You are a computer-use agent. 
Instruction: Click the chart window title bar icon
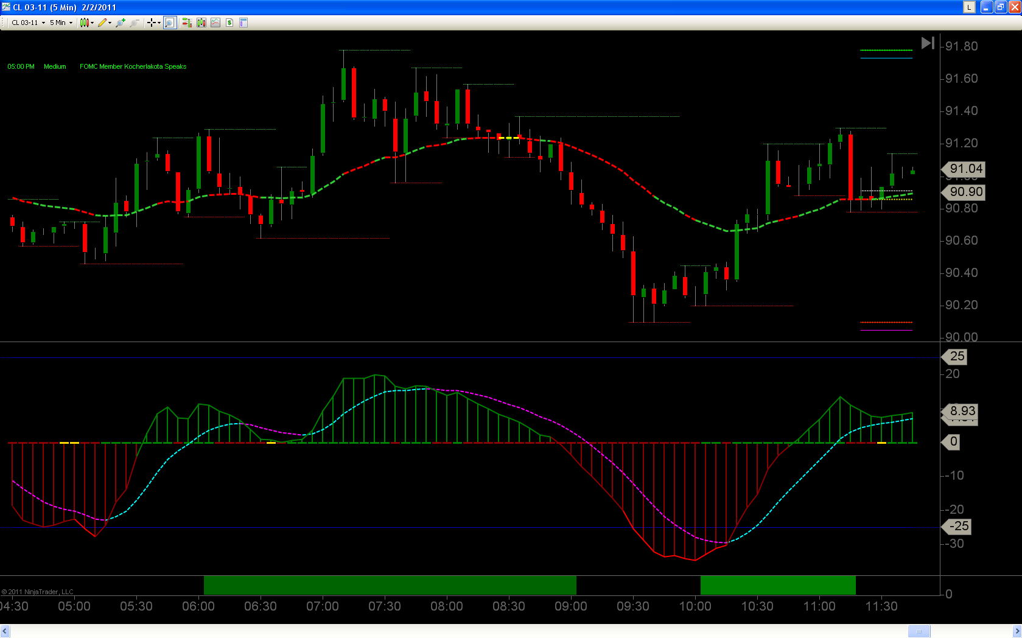(x=6, y=7)
